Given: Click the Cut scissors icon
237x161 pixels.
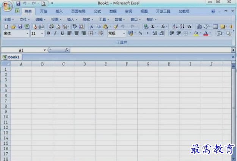Looking at the screenshot, I should (91, 27).
